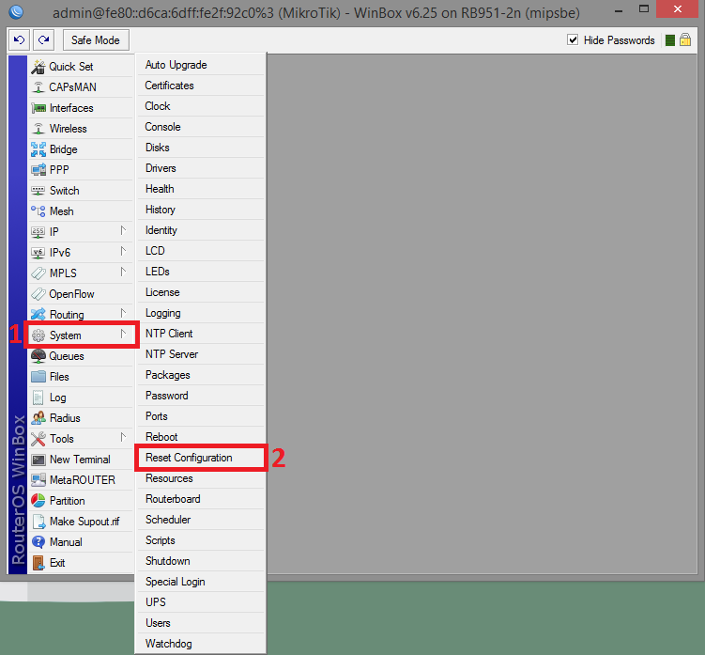Select Reset Configuration from System menu

coord(201,458)
